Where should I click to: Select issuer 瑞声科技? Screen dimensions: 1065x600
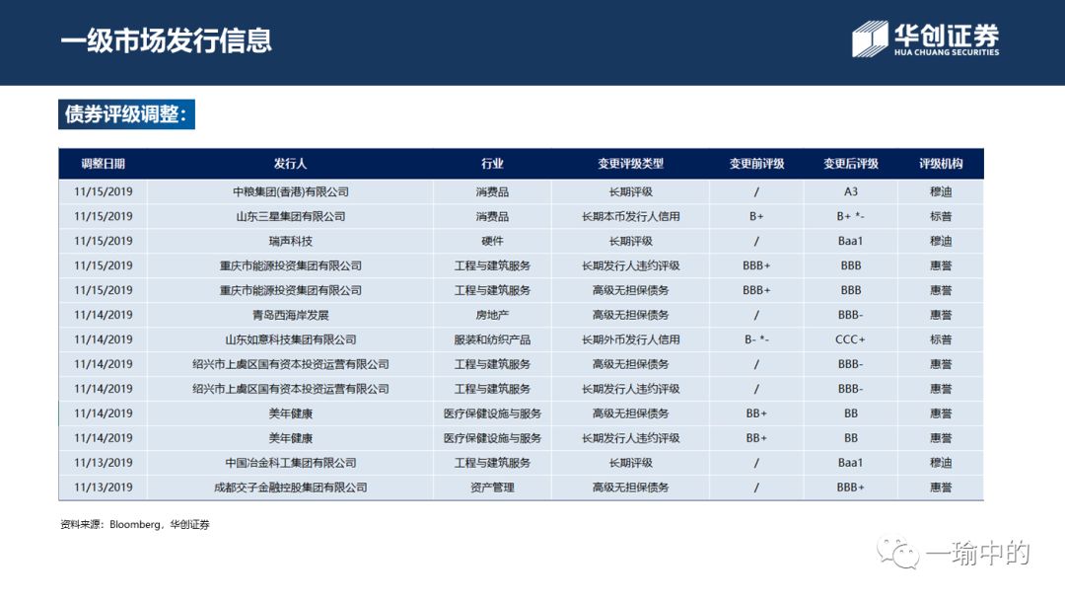coord(291,241)
